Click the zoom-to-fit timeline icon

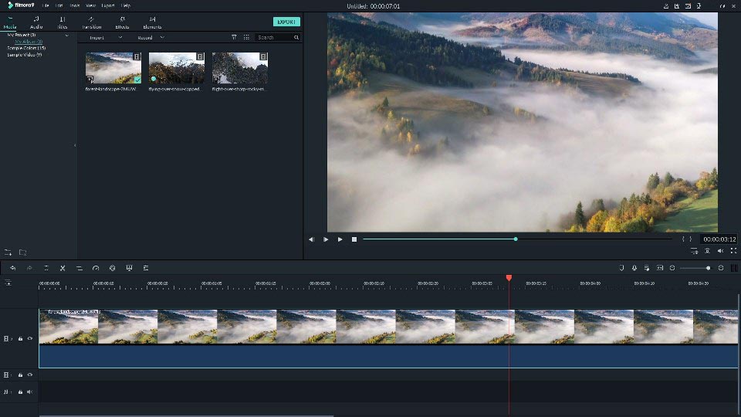click(660, 268)
